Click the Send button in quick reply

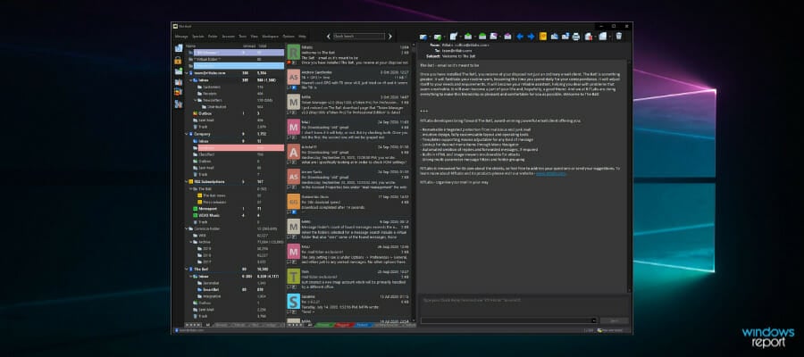[613, 320]
